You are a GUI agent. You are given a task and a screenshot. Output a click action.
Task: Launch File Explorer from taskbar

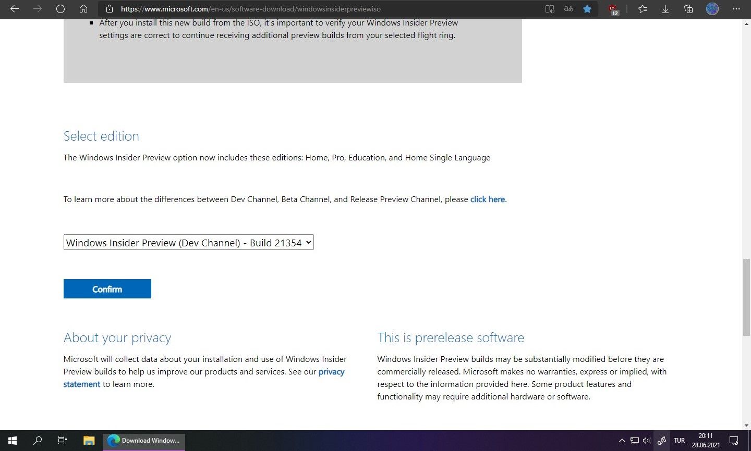tap(89, 441)
